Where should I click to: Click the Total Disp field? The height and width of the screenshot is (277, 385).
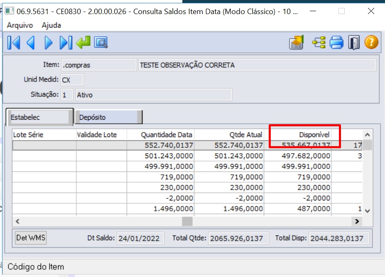tap(339, 238)
